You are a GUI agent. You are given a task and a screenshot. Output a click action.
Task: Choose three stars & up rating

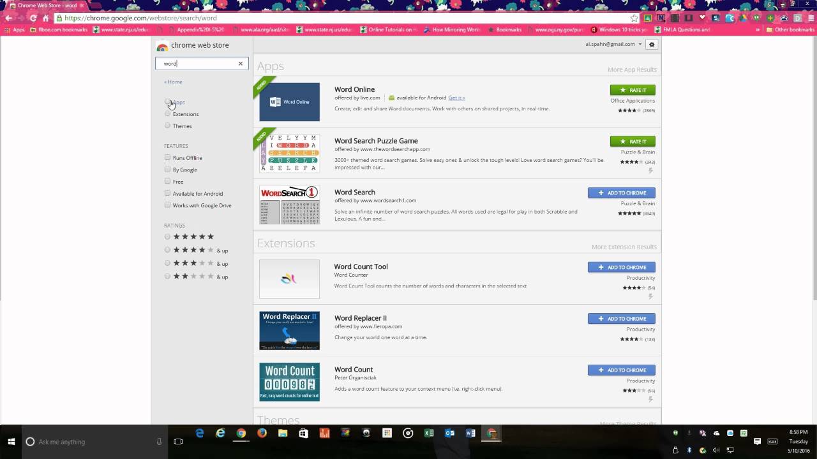(167, 263)
